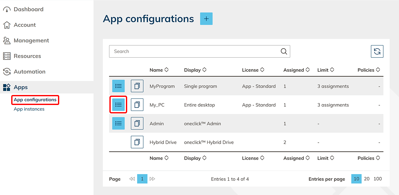The image size is (399, 195).
Task: Click the plus button to add app configuration
Action: pyautogui.click(x=206, y=19)
